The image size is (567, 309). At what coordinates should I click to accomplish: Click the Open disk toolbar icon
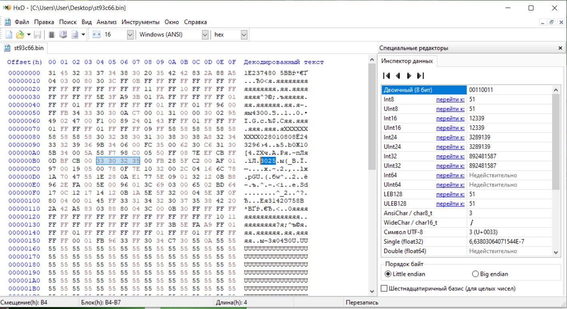click(x=63, y=35)
